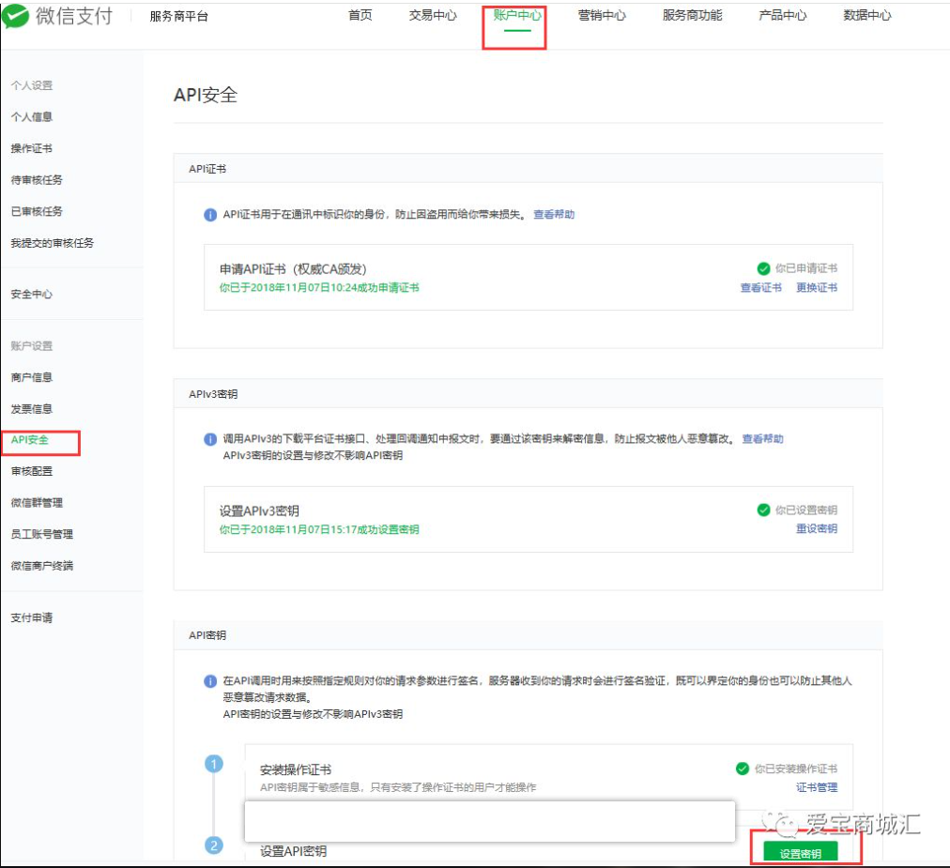Go to 待审核任务 in the sidebar

pyautogui.click(x=37, y=180)
